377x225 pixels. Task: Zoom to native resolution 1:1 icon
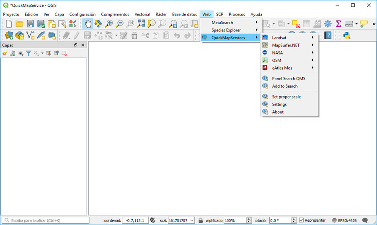tap(130, 23)
